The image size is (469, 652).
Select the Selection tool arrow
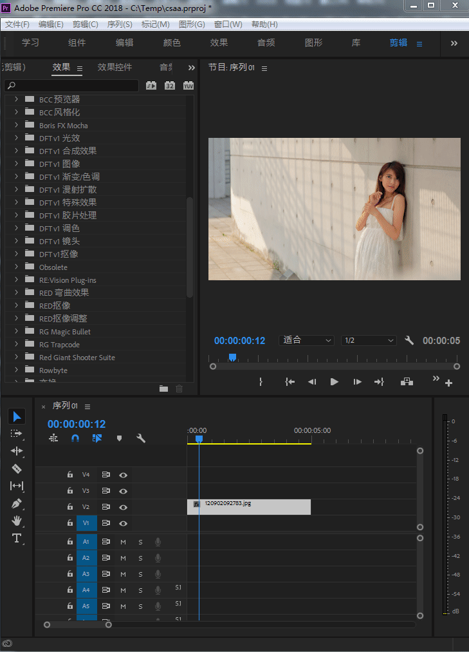pos(17,416)
